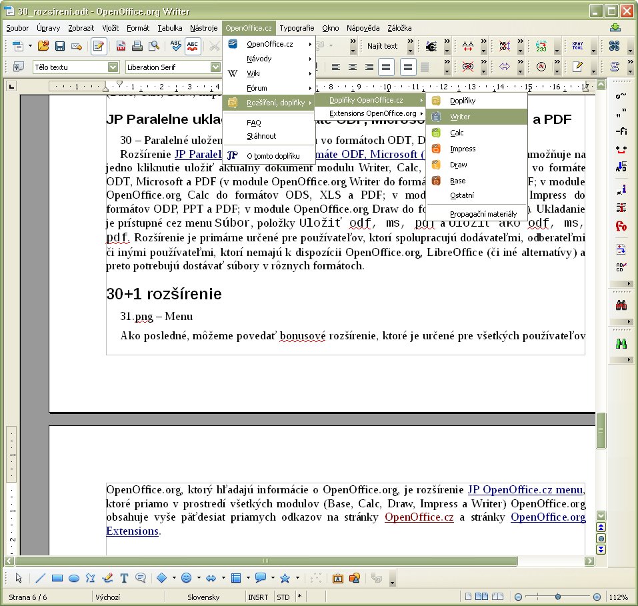Expand Callout shapes dropdown arrow
The height and width of the screenshot is (606, 638).
273,578
